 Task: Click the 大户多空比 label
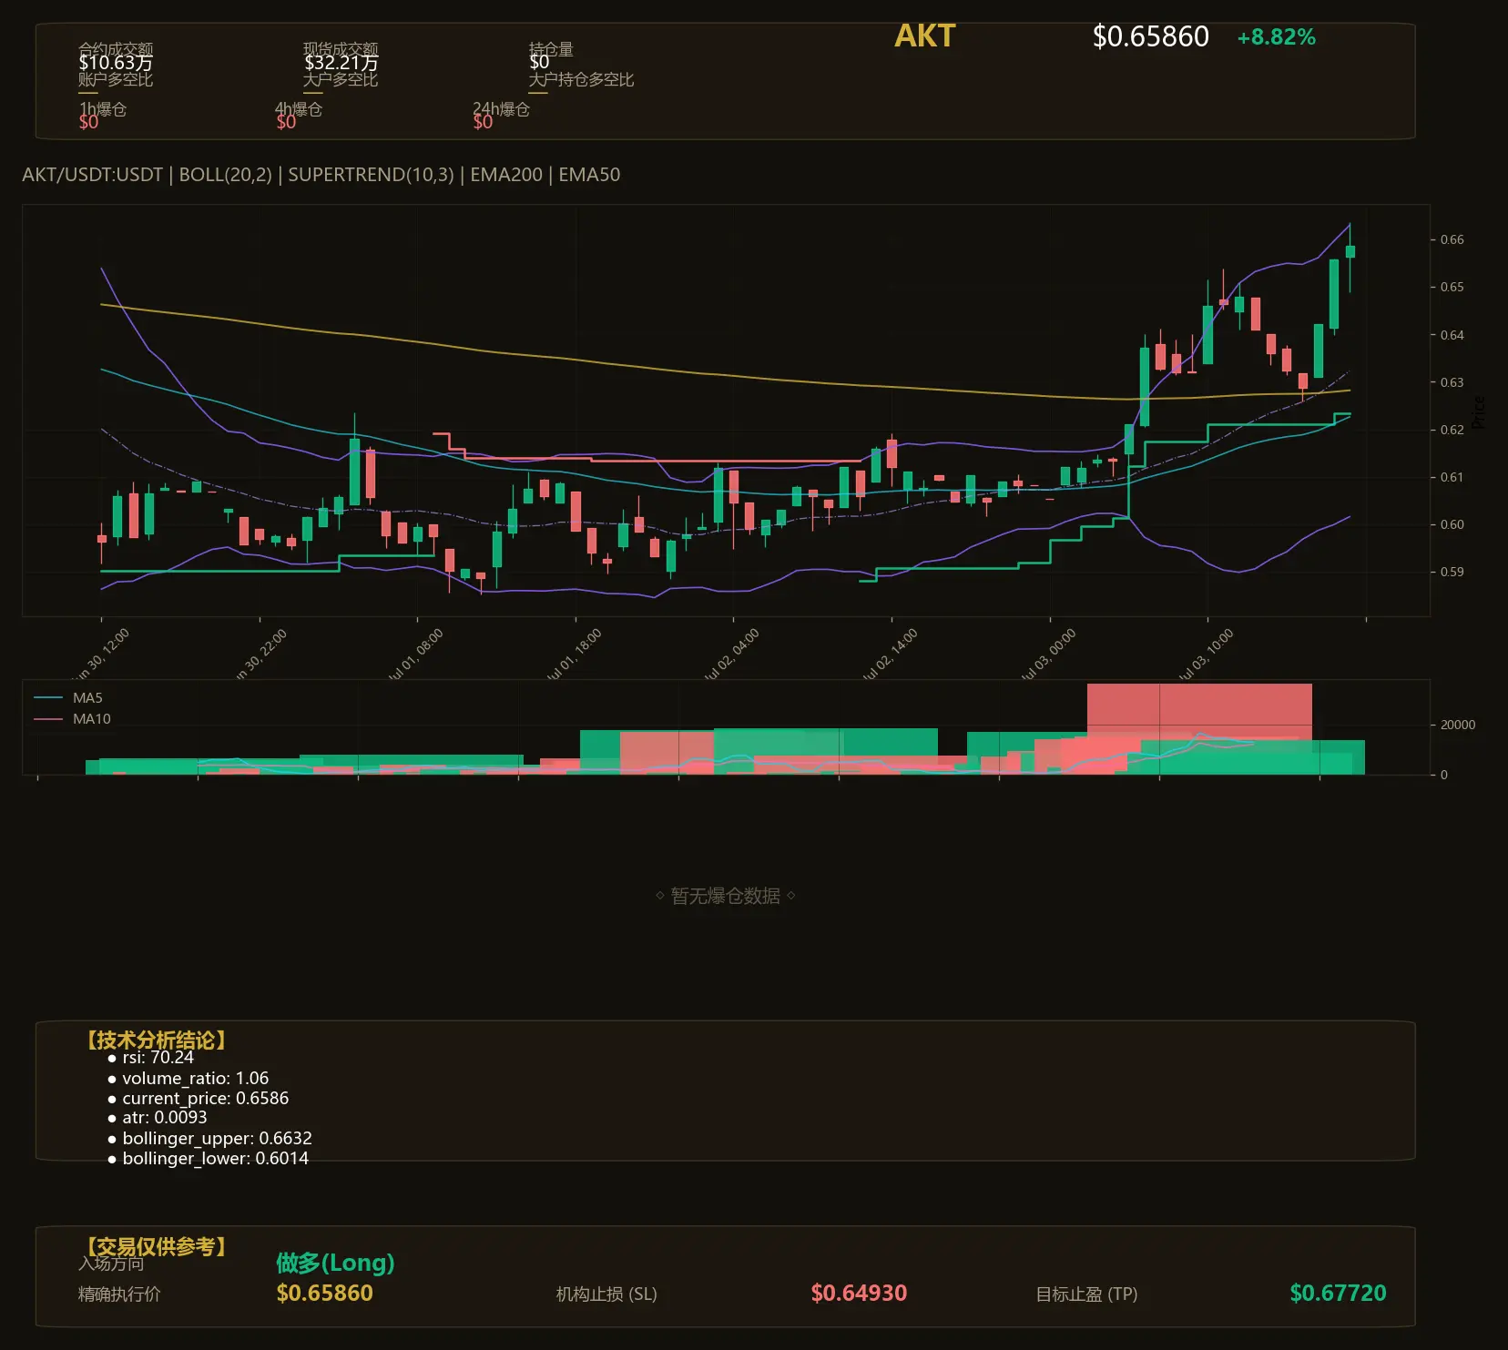[x=341, y=79]
